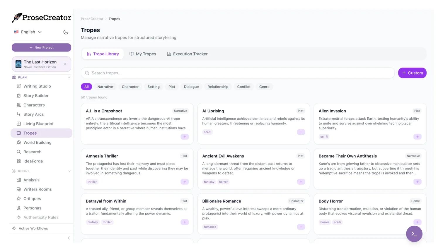Click the New Project button
The image size is (443, 252).
pos(41,47)
